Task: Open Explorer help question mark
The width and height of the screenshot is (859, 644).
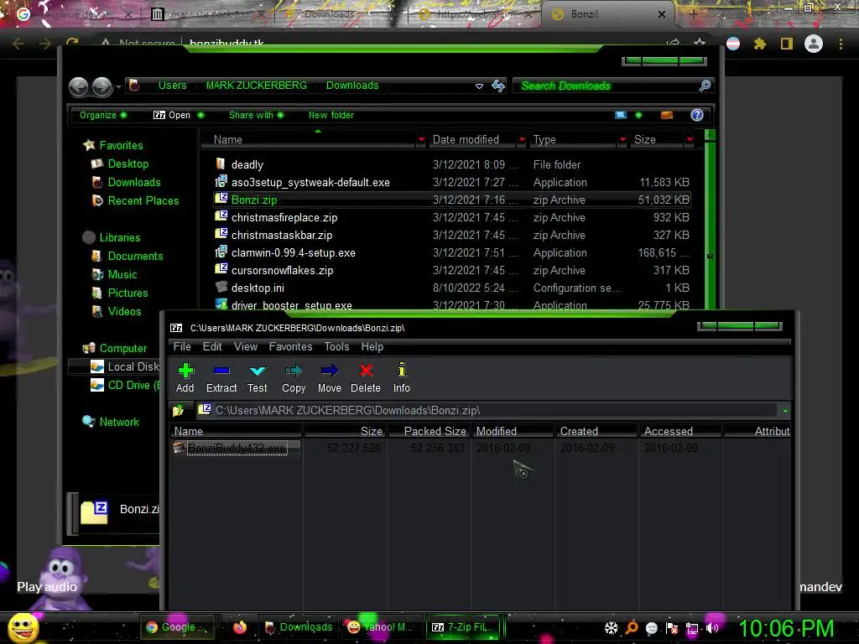Action: tap(697, 115)
